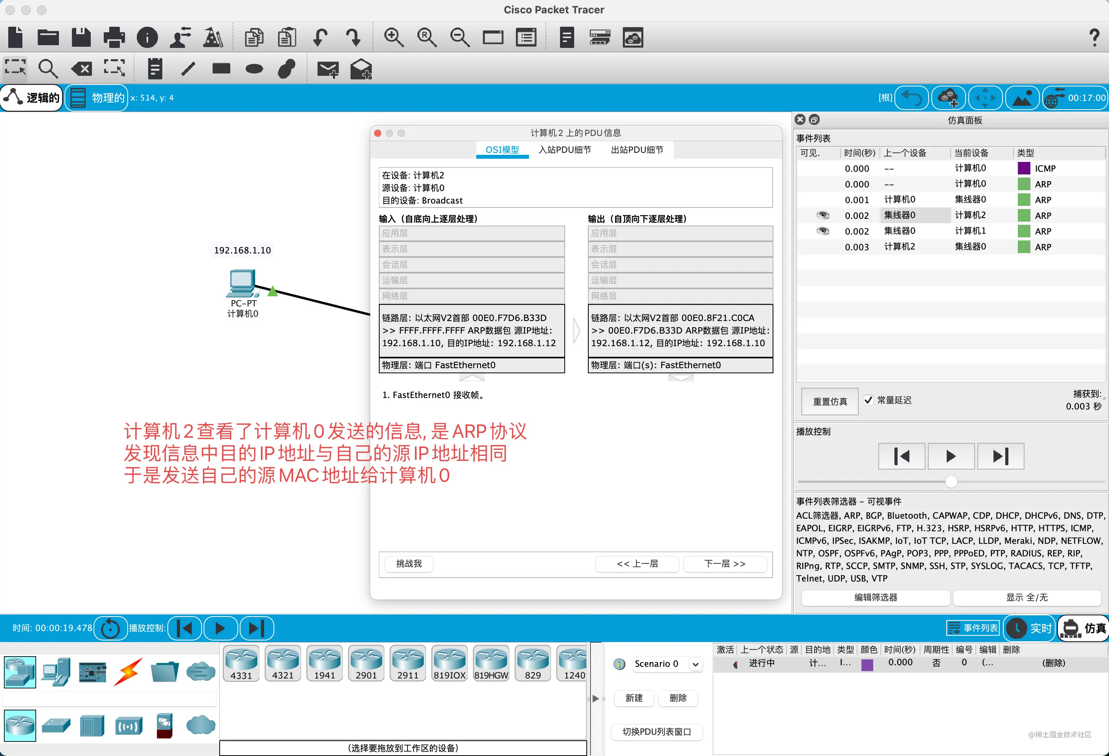The width and height of the screenshot is (1109, 756).
Task: Adjust the simulation speed slider handle
Action: 951,482
